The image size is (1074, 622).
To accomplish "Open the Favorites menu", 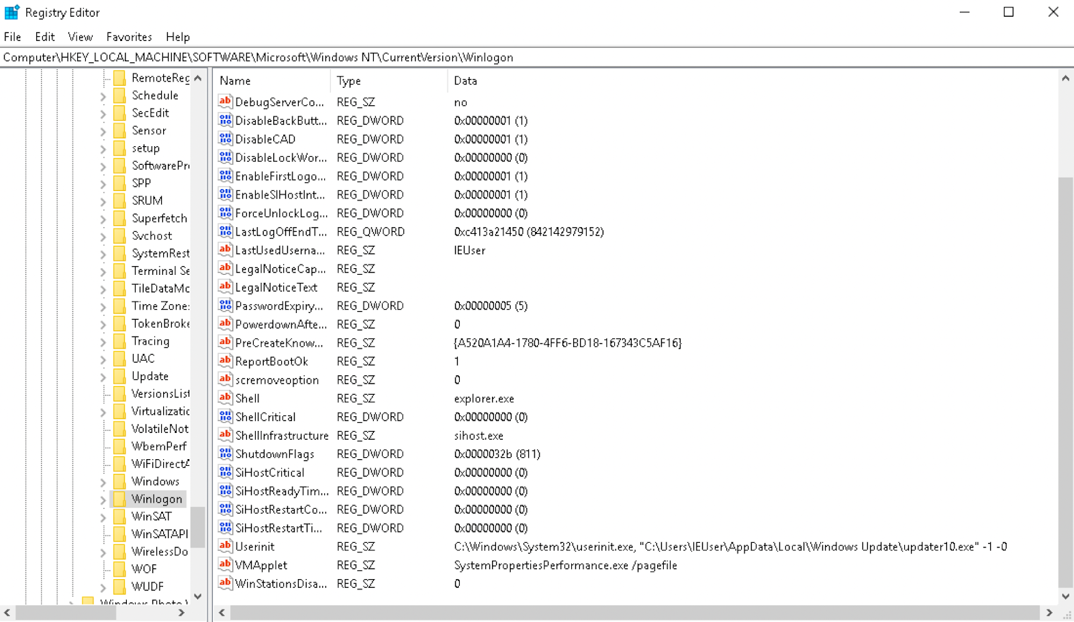I will coord(129,37).
